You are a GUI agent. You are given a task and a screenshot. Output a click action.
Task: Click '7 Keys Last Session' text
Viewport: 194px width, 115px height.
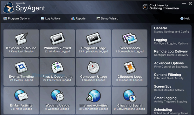pyautogui.click(x=21, y=52)
